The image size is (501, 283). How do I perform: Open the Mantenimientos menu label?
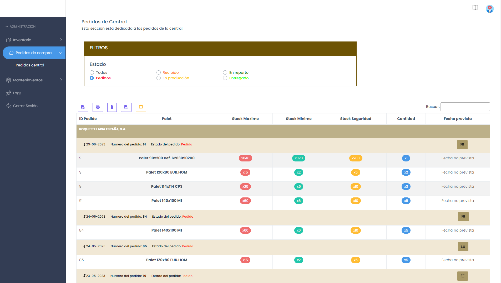(x=28, y=80)
